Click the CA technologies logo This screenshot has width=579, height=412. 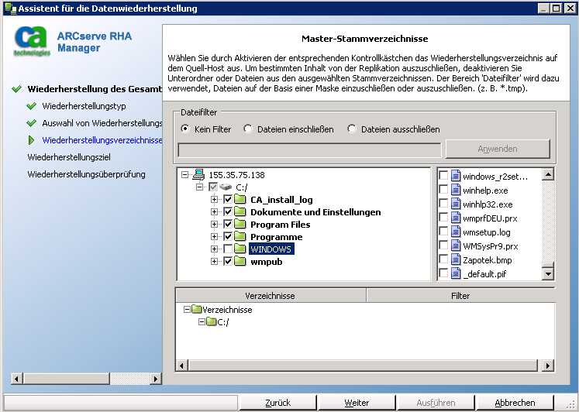tap(32, 41)
